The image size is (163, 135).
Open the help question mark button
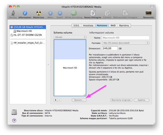coord(14,121)
